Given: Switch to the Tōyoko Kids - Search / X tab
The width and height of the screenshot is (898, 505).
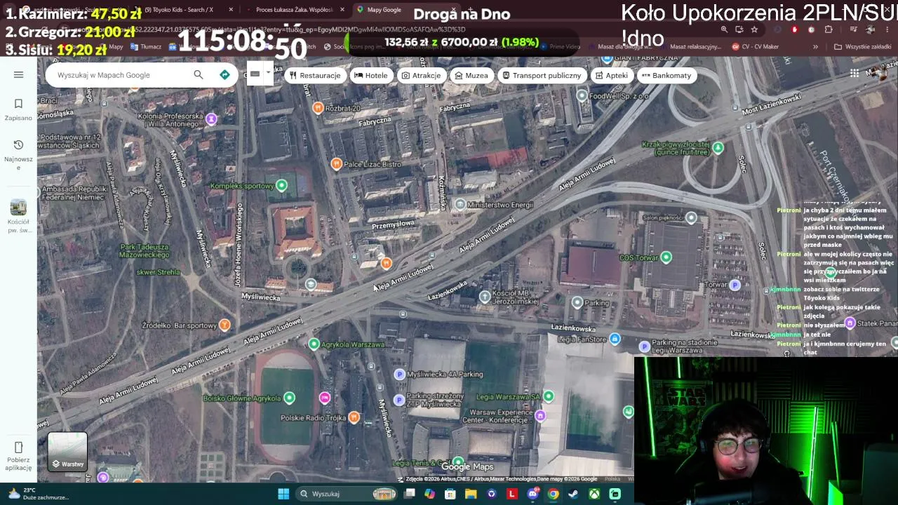Looking at the screenshot, I should [x=182, y=10].
